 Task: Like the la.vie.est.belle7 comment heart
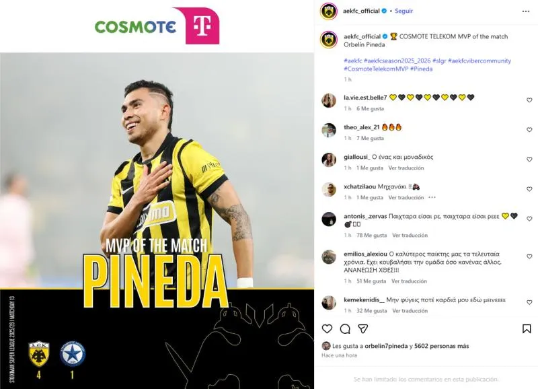tap(529, 100)
